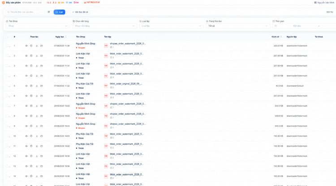This screenshot has height=186, width=336.
Task: Click the Đẩy sản phẩm title
Action: pyautogui.click(x=13, y=3)
